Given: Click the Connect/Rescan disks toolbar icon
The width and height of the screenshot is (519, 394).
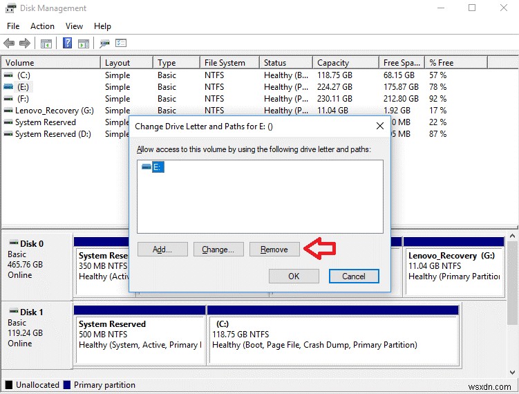Looking at the screenshot, I should point(104,44).
